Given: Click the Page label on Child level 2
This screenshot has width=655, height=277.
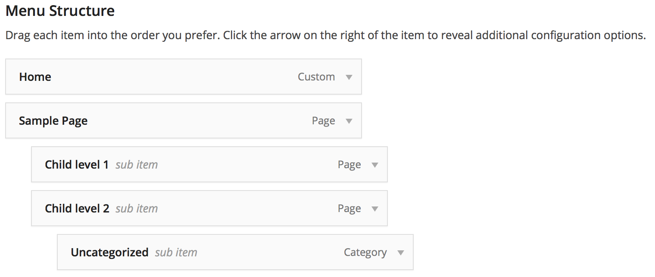Looking at the screenshot, I should pyautogui.click(x=349, y=209).
